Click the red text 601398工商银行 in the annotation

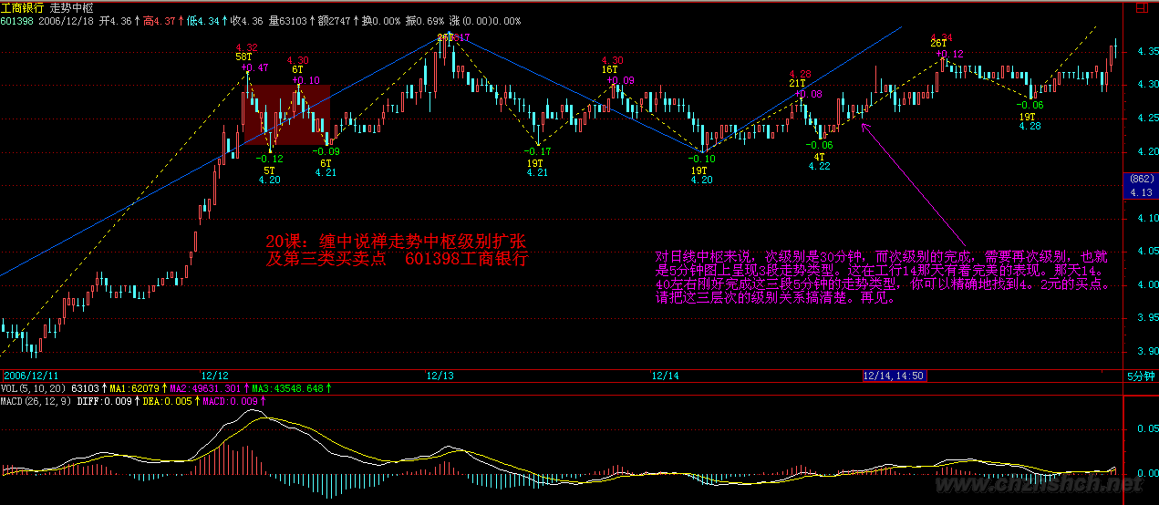[466, 259]
